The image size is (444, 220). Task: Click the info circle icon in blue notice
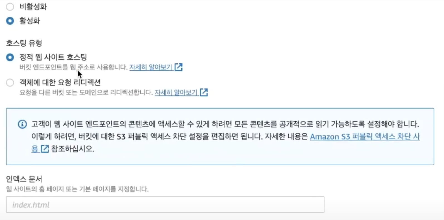pyautogui.click(x=22, y=124)
